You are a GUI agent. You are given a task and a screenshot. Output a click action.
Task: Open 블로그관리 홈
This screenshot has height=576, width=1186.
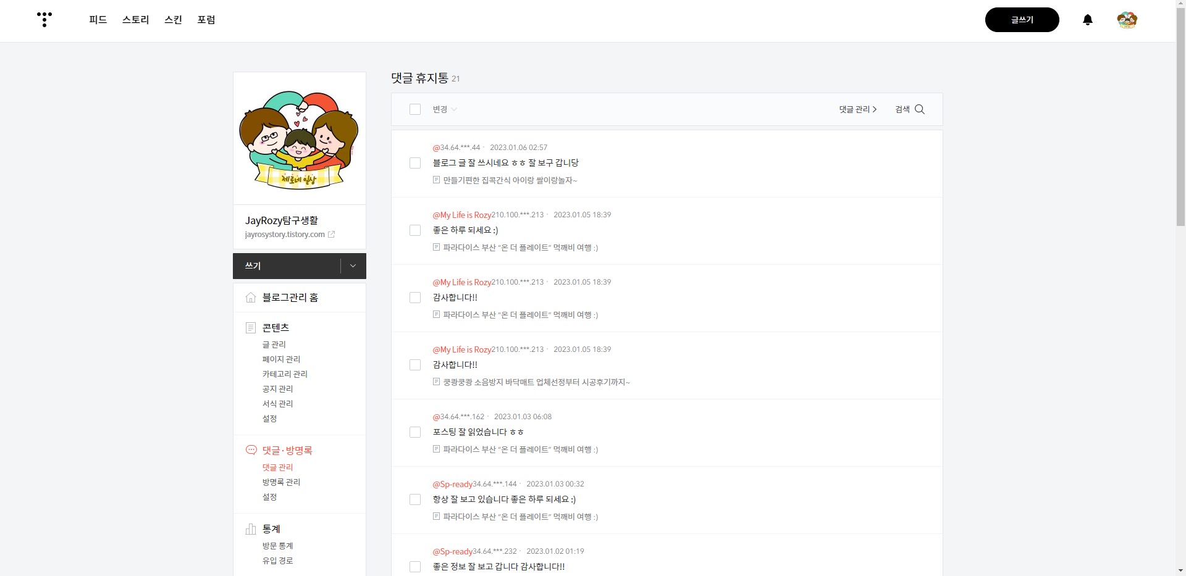pos(290,298)
